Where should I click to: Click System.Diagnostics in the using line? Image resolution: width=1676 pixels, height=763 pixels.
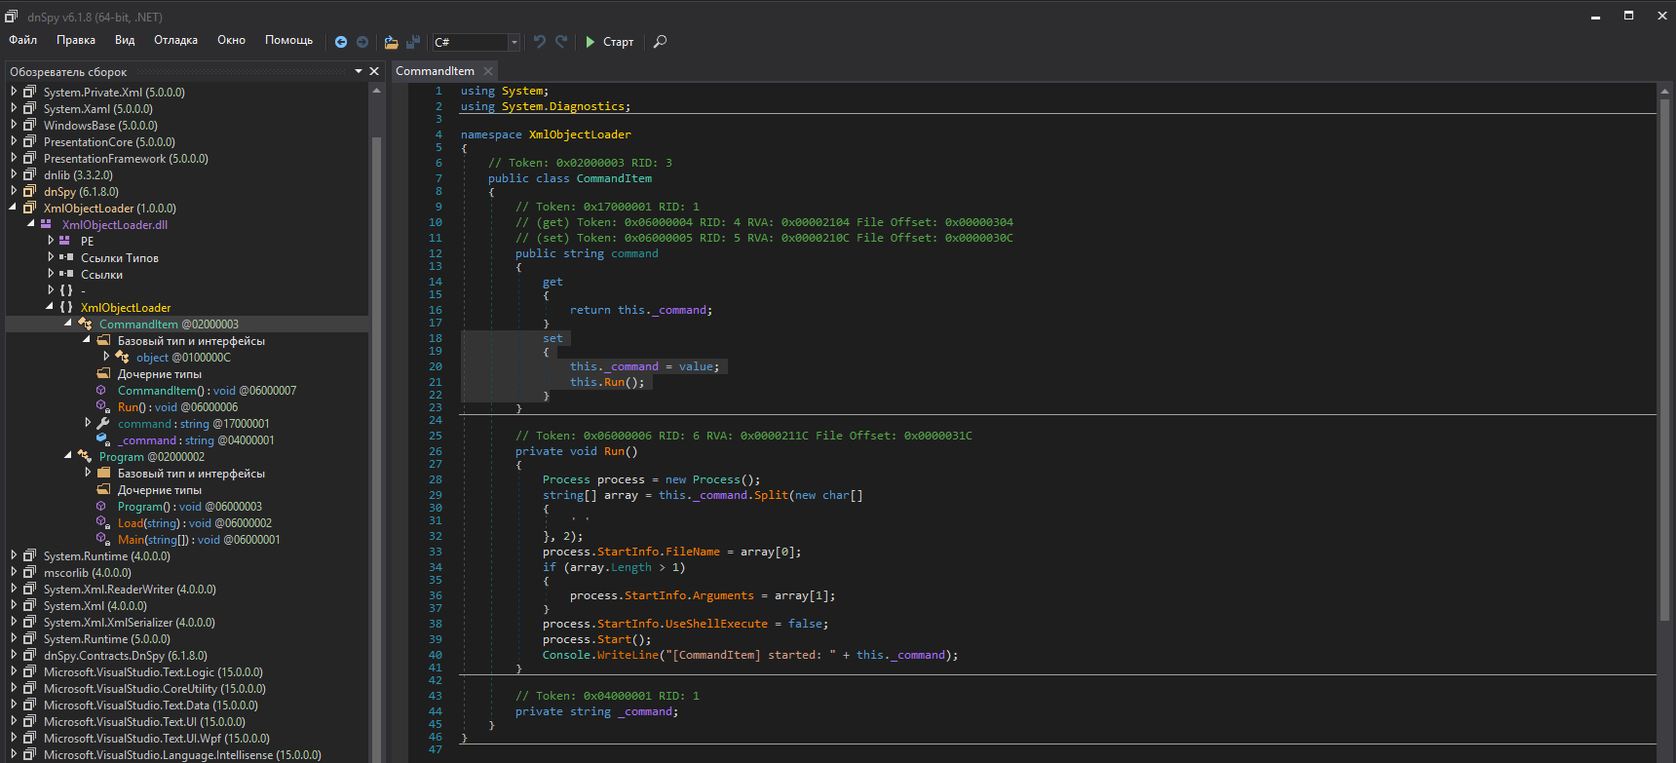pyautogui.click(x=563, y=106)
